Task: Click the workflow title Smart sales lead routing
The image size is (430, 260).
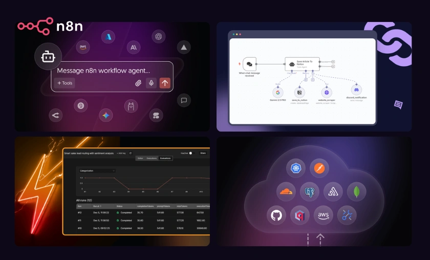Action: 89,154
